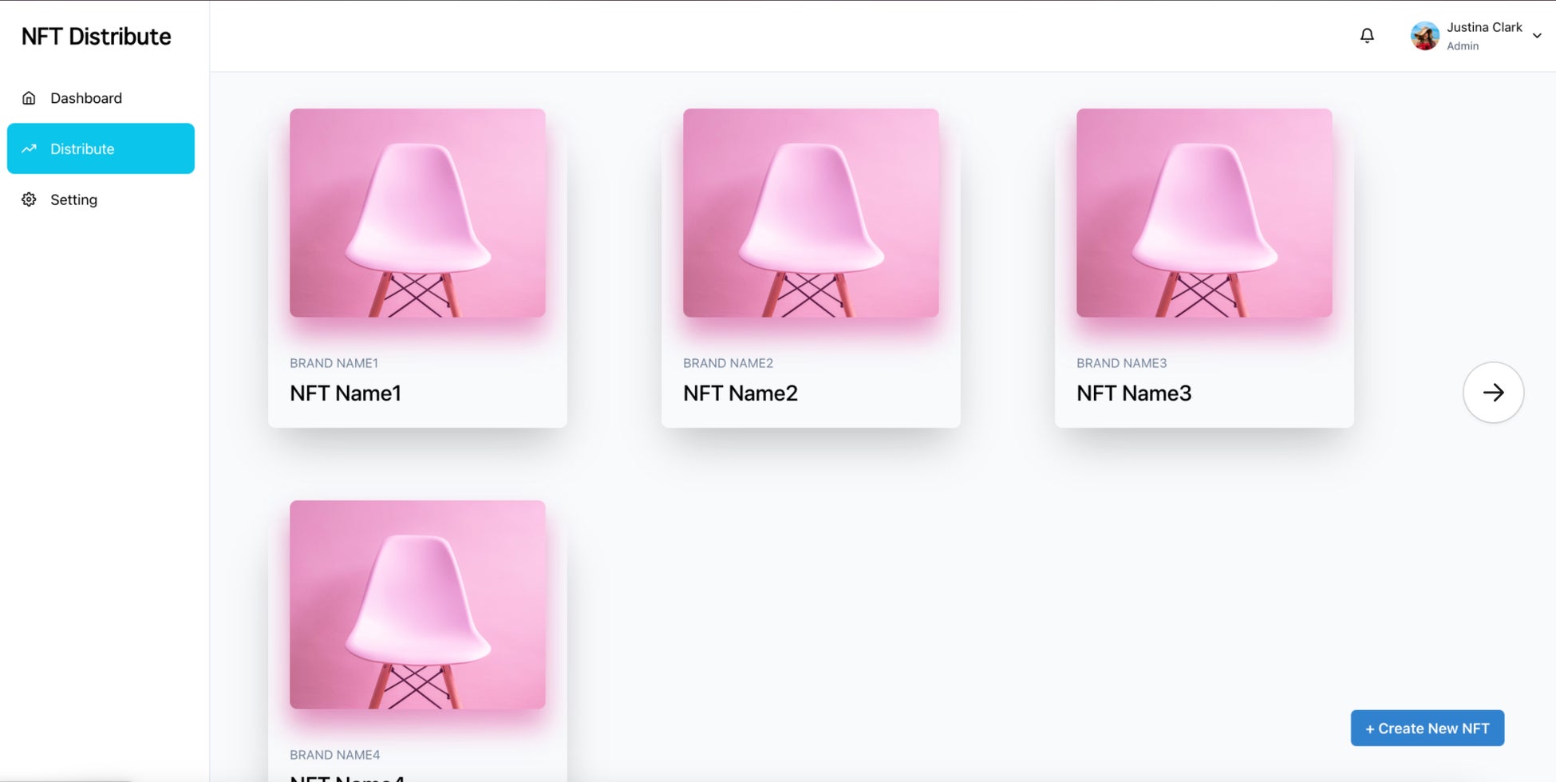The width and height of the screenshot is (1556, 782).
Task: Open the NFT Name3 chair thumbnail
Action: click(x=1204, y=213)
